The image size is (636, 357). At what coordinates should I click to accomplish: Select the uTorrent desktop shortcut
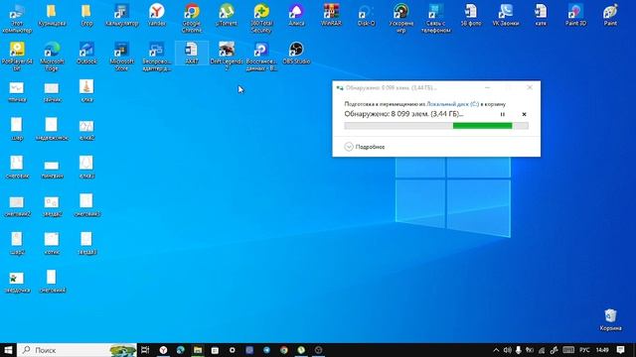[227, 16]
